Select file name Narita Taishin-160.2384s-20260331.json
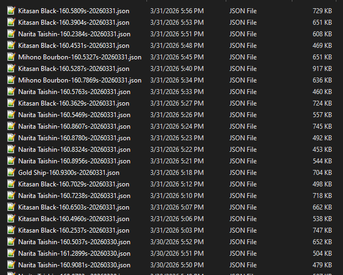Viewport: 343px width, 275px height. click(74, 34)
